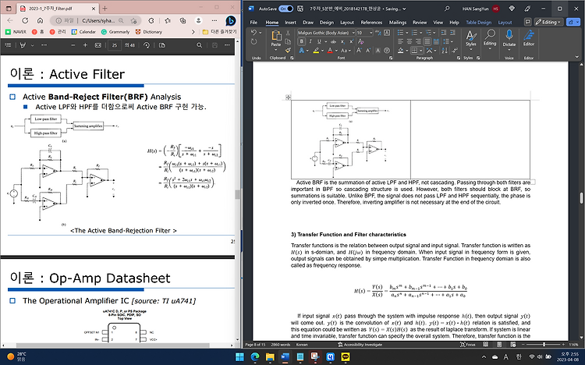This screenshot has width=585, height=365.
Task: Open the Grammarly bookmark in Edge
Action: 115,32
